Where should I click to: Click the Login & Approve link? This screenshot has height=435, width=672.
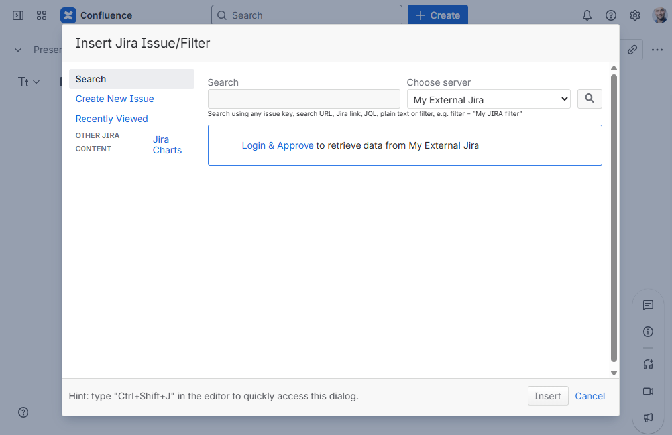click(x=277, y=145)
